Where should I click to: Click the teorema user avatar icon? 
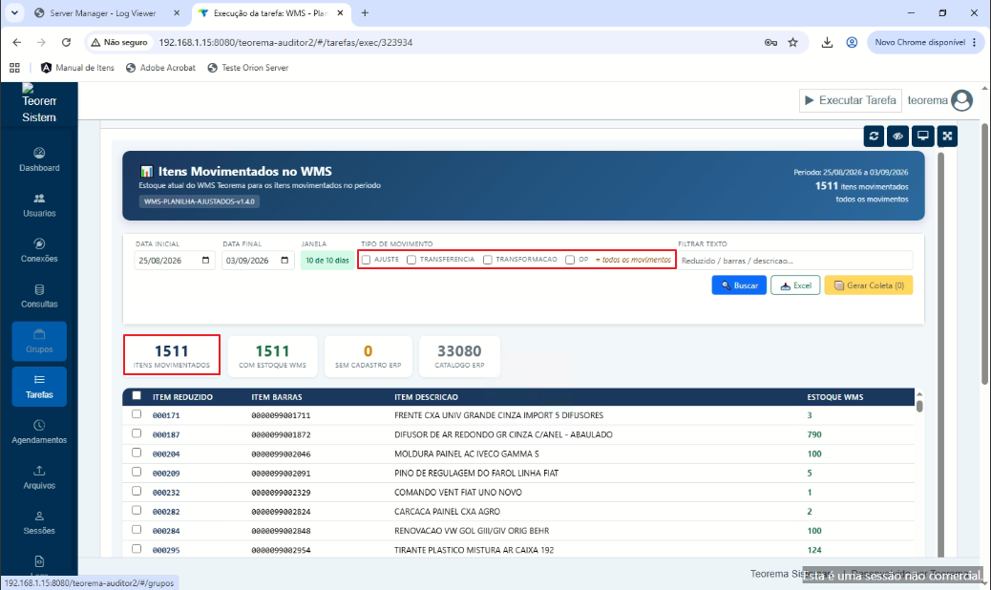click(x=962, y=100)
